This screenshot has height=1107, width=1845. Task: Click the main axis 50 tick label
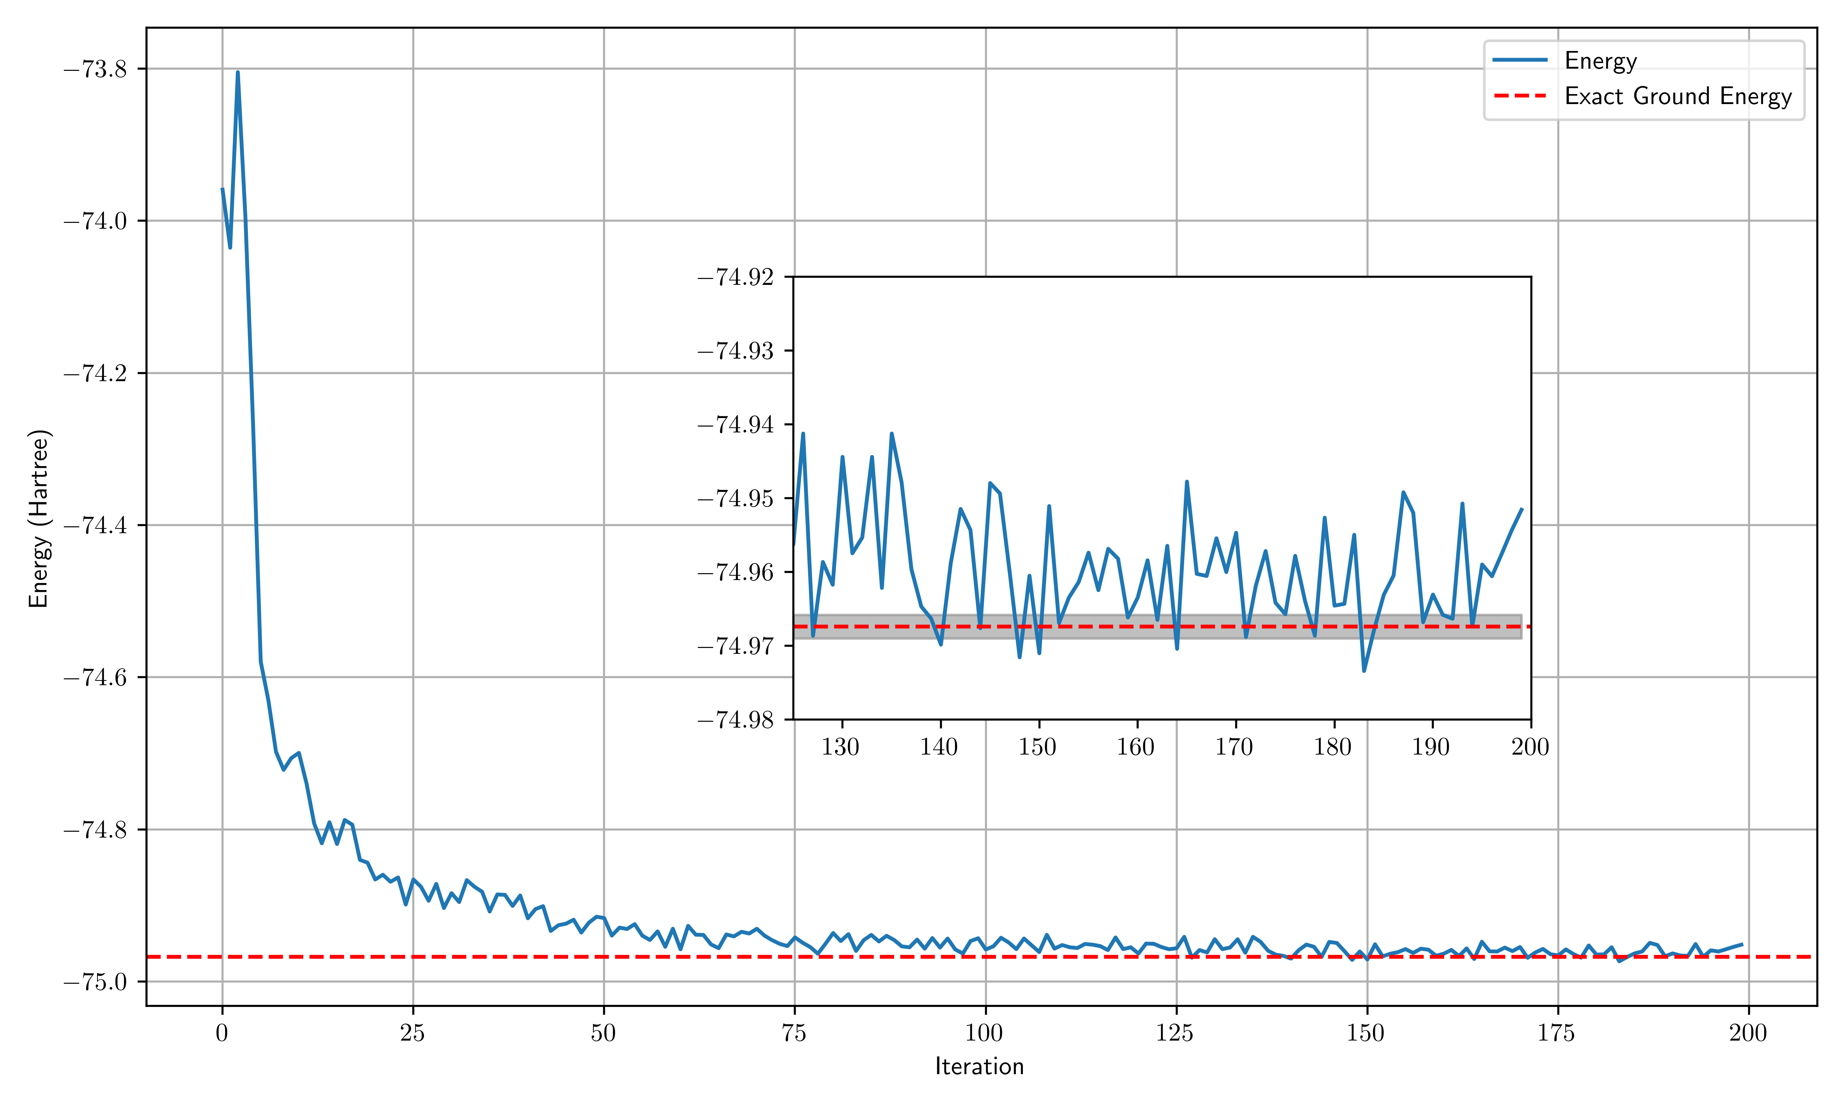pyautogui.click(x=603, y=1033)
